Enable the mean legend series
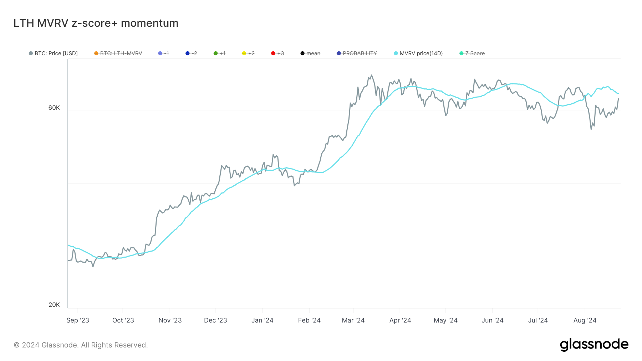 click(310, 53)
